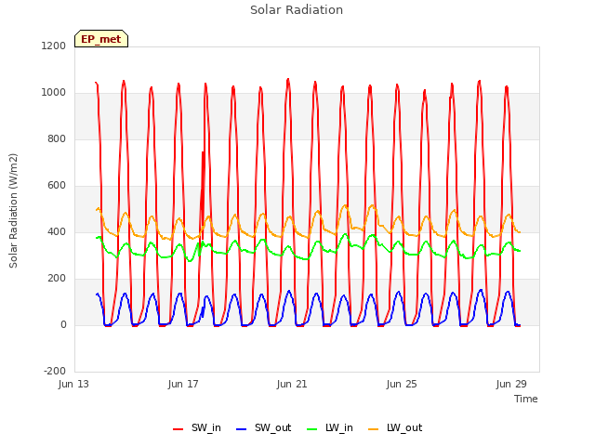This screenshot has height=446, width=595.
Task: Click the 600 y-axis tick label
Action: 57,186
